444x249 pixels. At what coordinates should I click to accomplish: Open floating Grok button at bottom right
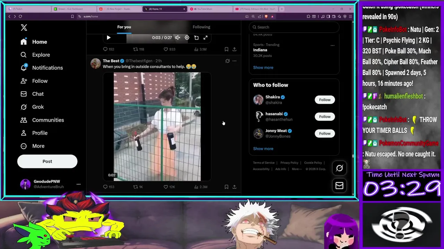pyautogui.click(x=339, y=168)
